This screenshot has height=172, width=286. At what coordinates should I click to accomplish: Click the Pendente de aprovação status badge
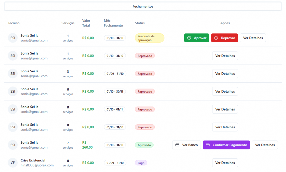pyautogui.click(x=149, y=38)
